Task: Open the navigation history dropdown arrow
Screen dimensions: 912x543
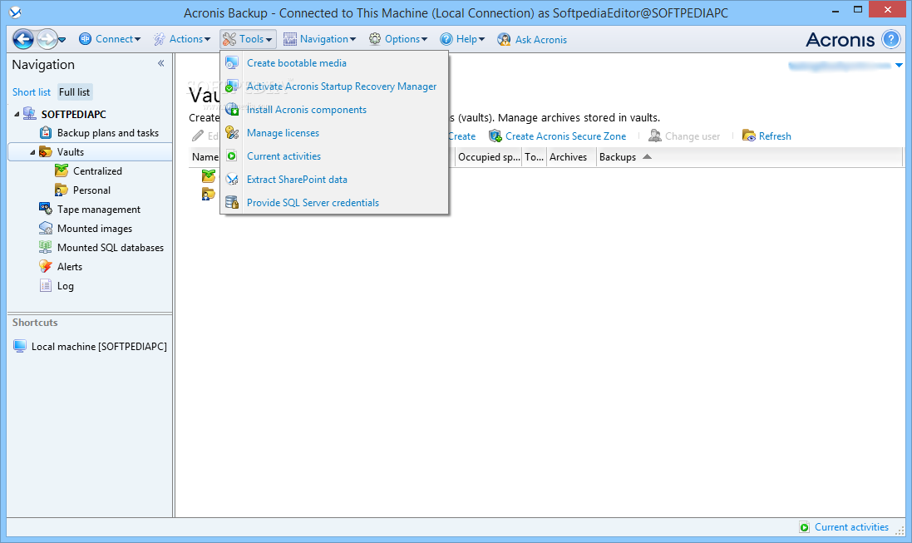Action: tap(62, 40)
